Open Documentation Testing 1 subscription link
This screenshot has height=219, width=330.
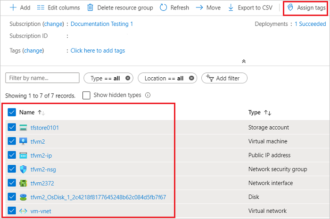(x=102, y=24)
